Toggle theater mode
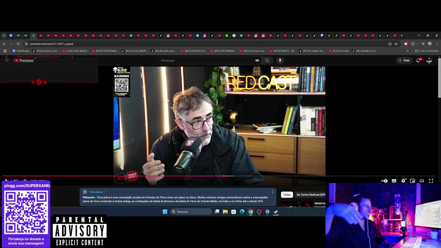441x248 pixels. 422,181
